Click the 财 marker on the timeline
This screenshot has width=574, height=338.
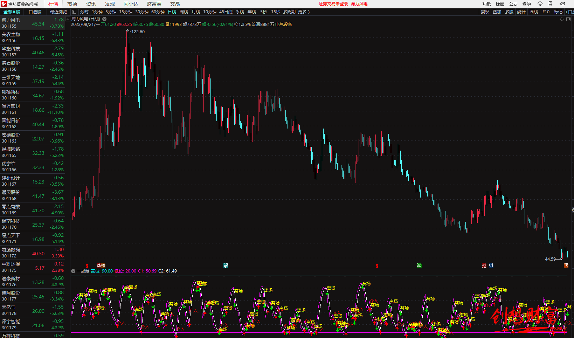click(491, 265)
